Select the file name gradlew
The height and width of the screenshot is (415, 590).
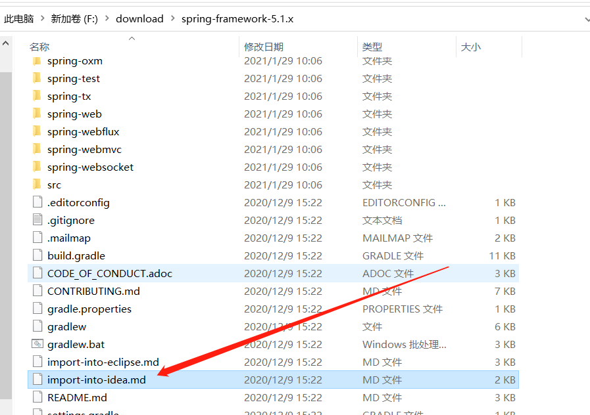point(67,327)
